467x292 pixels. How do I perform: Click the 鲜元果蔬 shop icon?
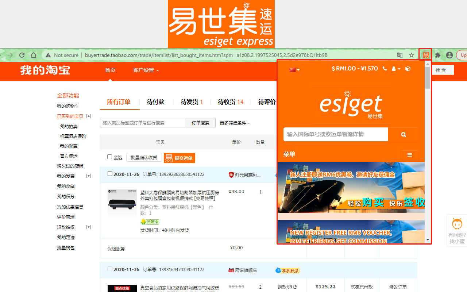pos(231,175)
